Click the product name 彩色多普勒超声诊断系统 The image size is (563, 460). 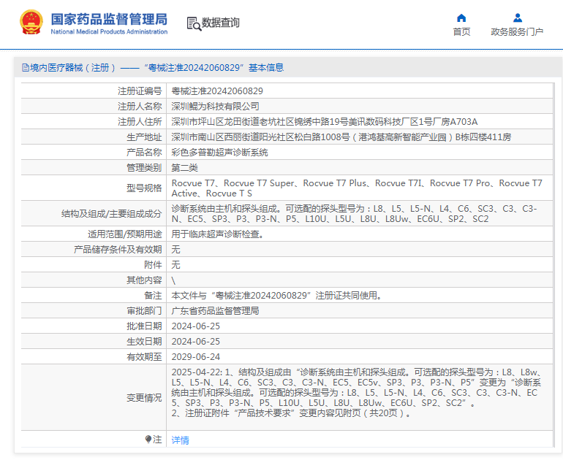coord(219,153)
